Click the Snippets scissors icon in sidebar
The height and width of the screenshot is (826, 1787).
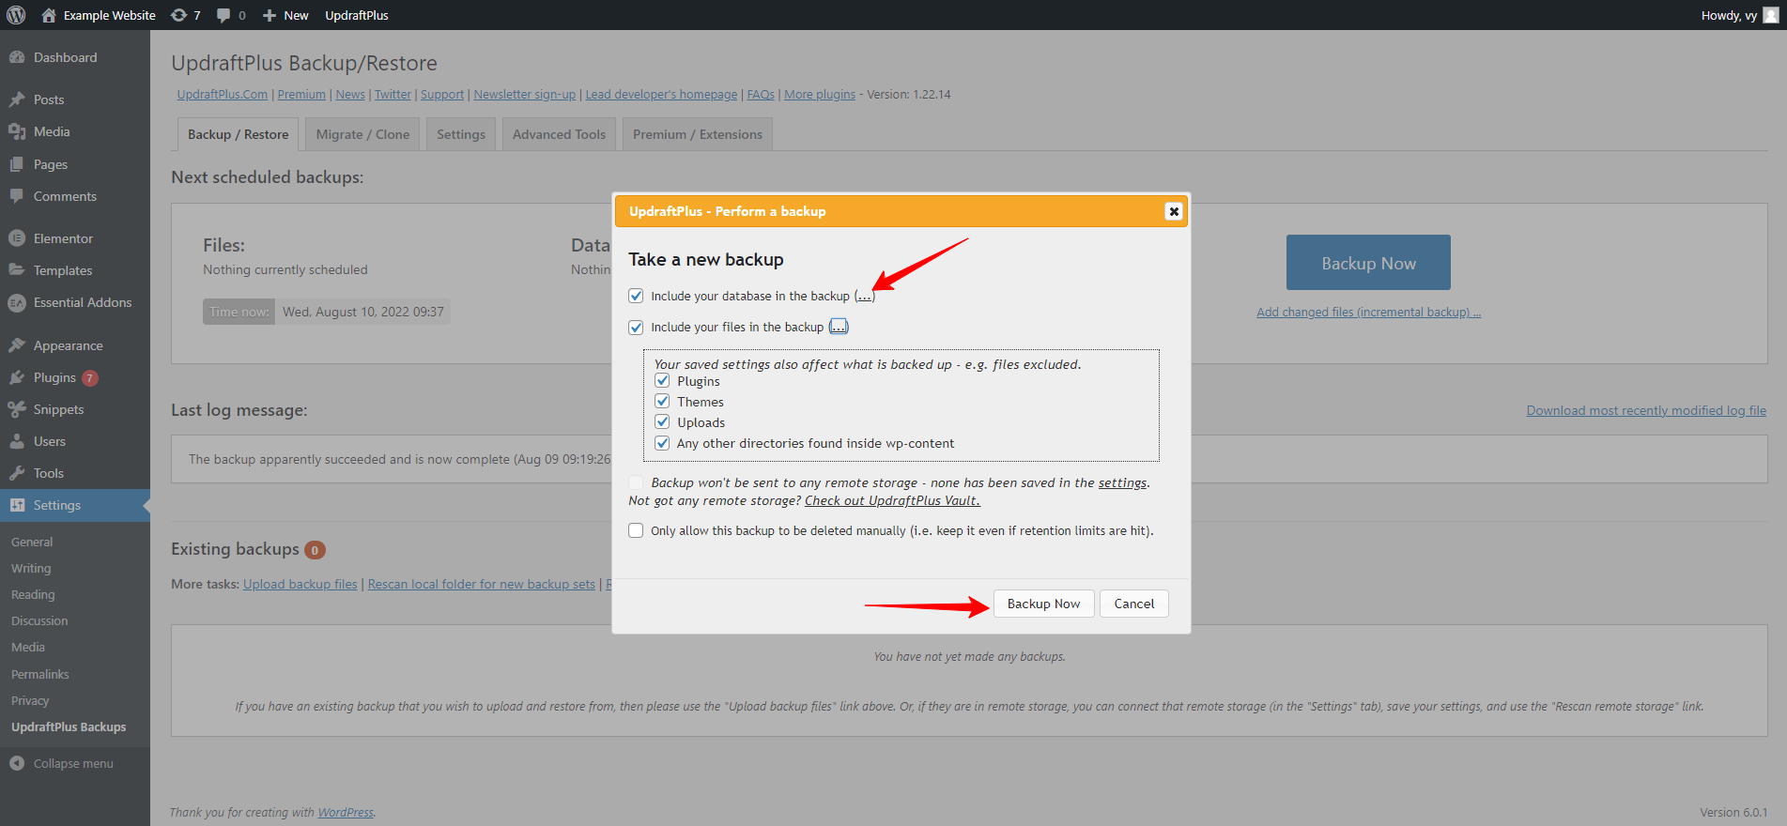[x=17, y=409]
